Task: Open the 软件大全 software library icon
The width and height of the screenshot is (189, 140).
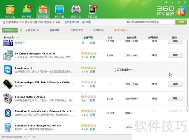Action: 10,11
